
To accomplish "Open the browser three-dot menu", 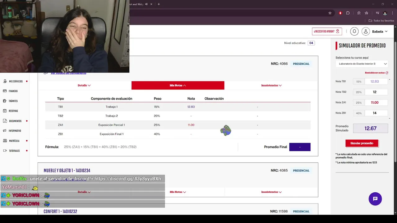I will click(392, 13).
